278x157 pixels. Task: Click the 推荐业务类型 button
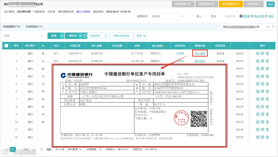click(121, 36)
